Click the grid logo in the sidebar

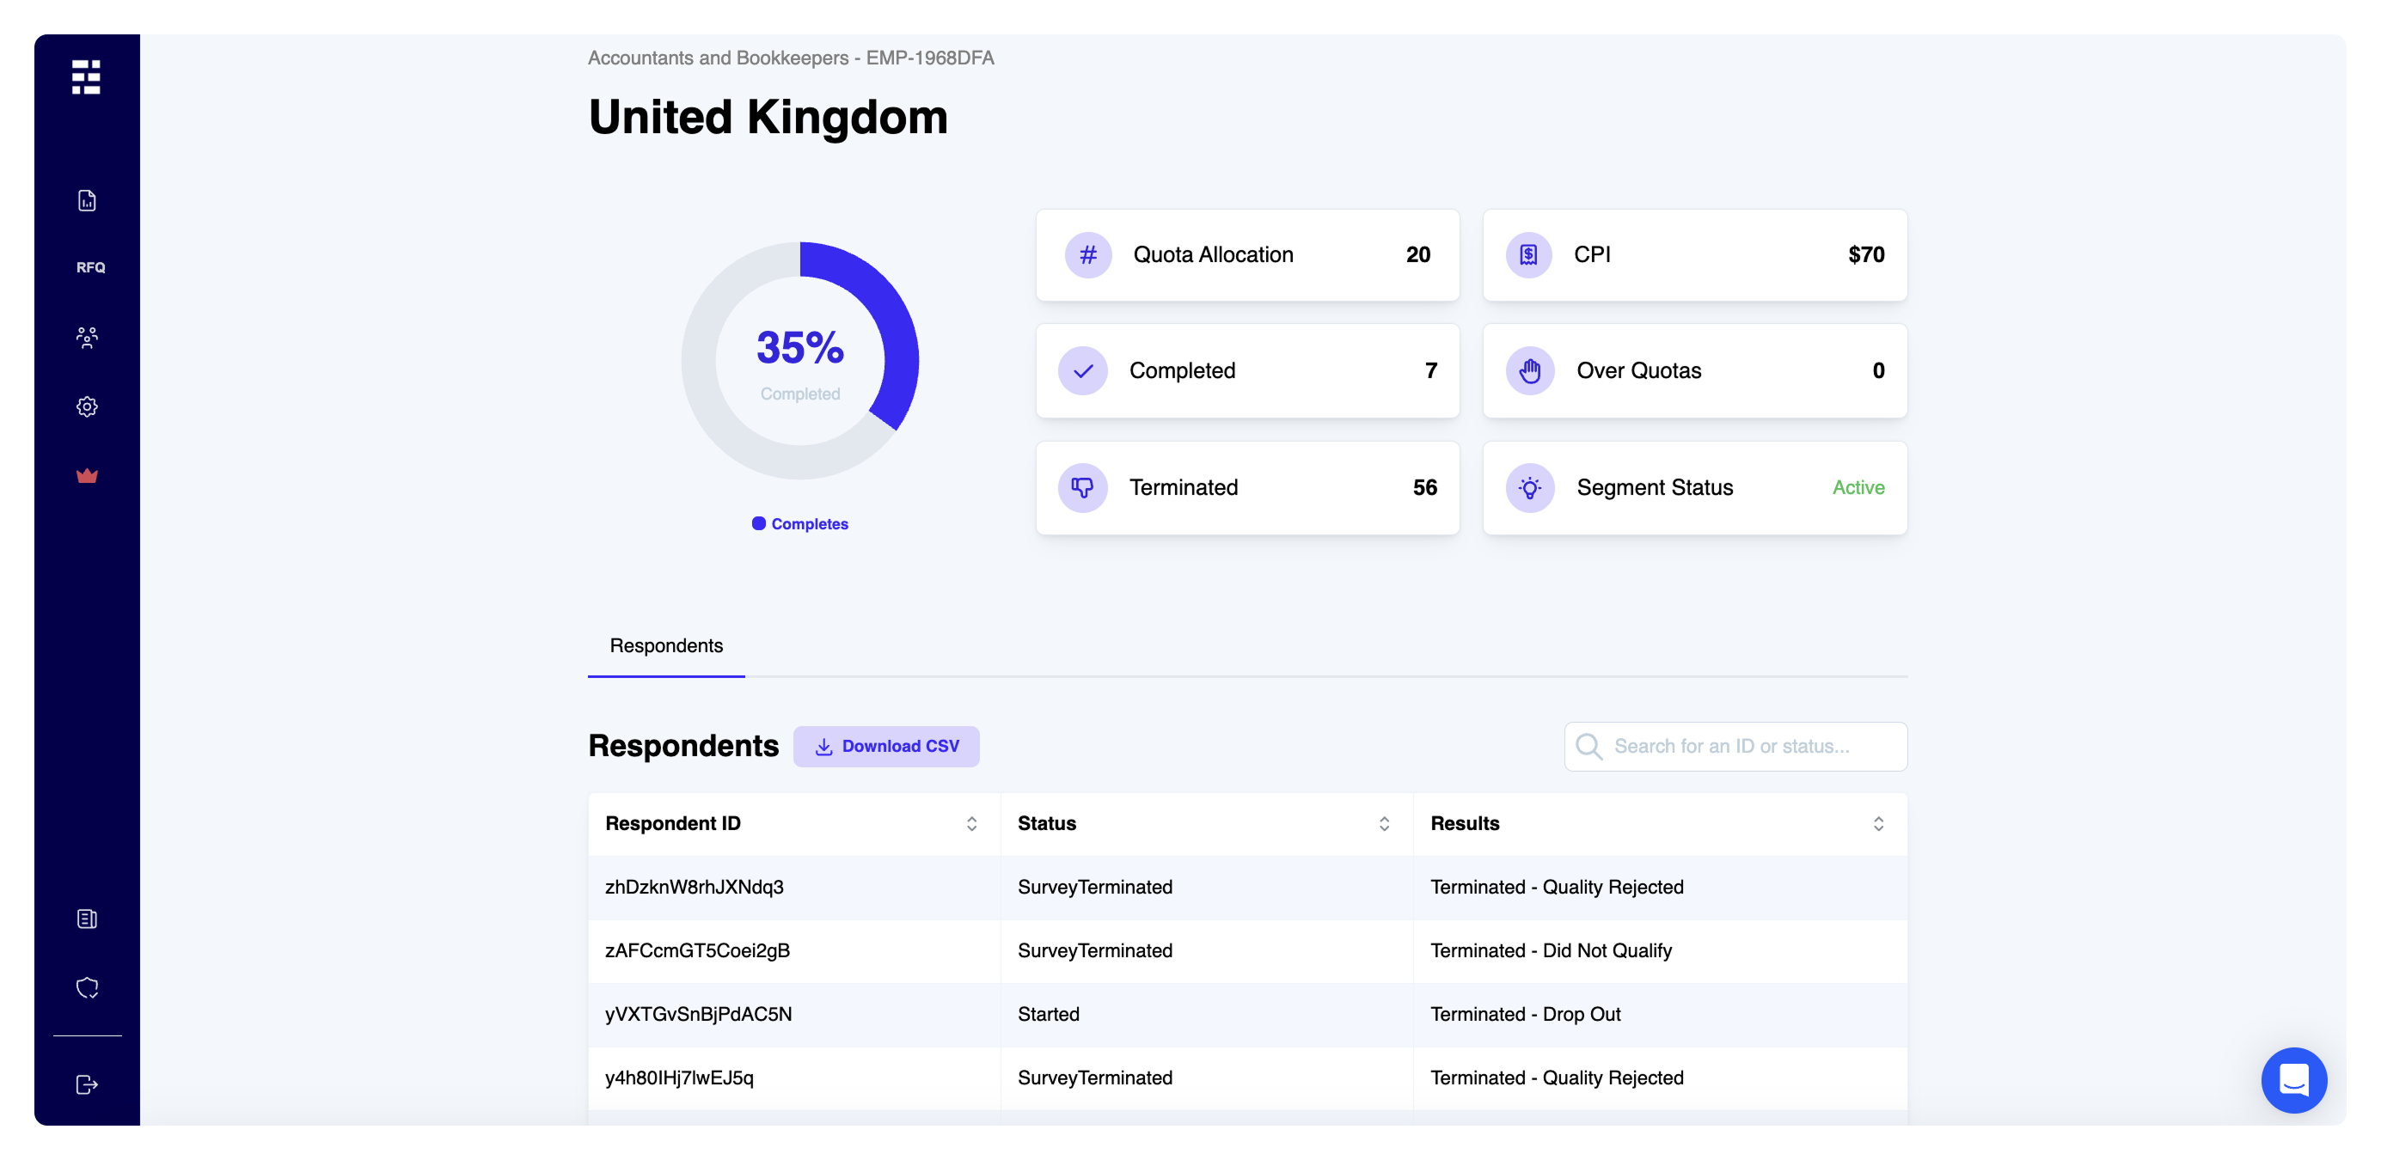click(x=86, y=77)
